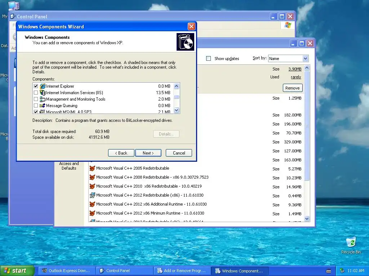
Task: Click the components list scroll-down arrow
Action: point(177,110)
